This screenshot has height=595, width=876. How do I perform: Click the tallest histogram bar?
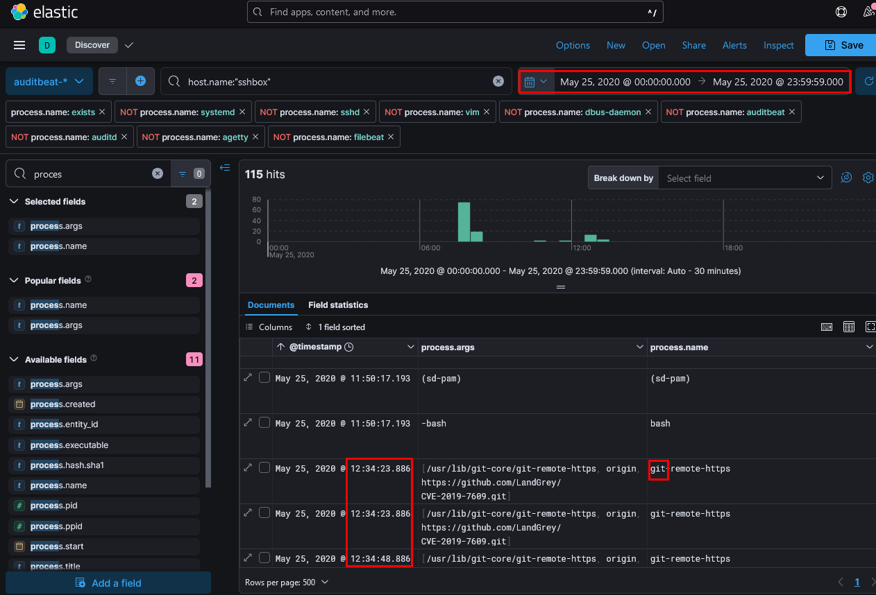(464, 222)
